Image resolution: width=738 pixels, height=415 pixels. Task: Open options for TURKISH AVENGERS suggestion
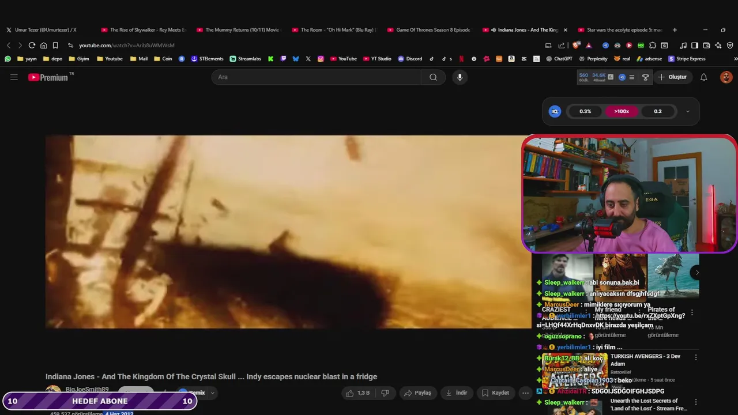(695, 357)
